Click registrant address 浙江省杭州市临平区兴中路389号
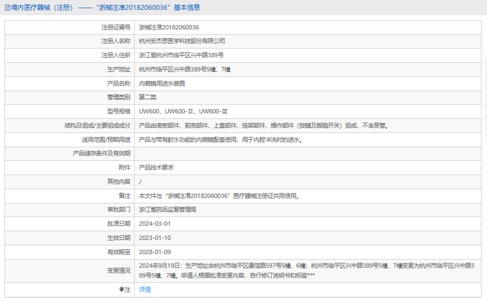 point(181,55)
